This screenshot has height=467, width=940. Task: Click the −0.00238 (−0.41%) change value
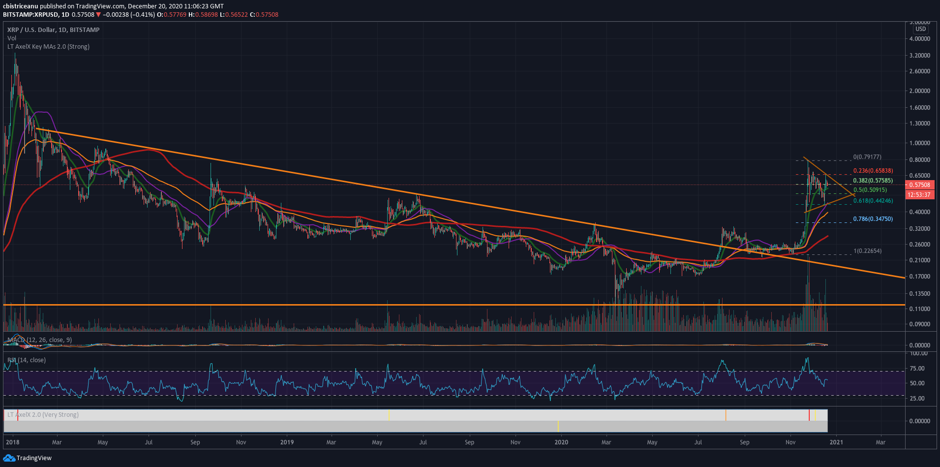click(129, 15)
